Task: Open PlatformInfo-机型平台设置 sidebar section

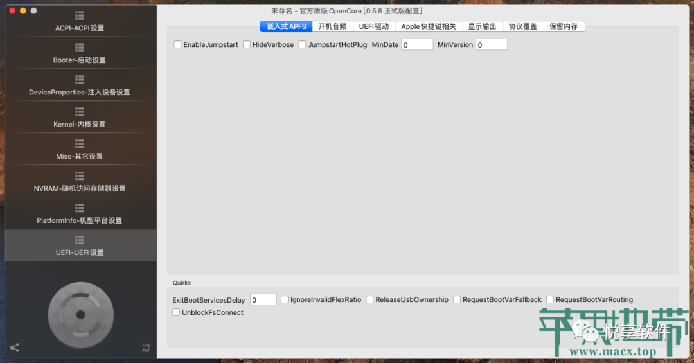Action: click(80, 213)
